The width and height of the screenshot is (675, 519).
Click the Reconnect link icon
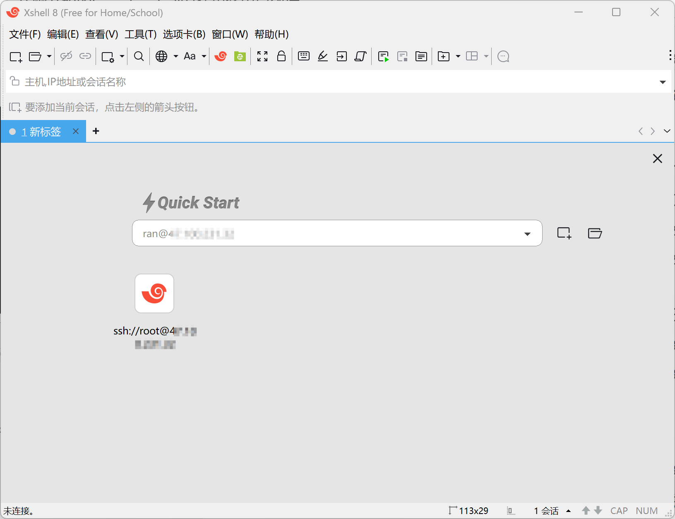(x=85, y=56)
